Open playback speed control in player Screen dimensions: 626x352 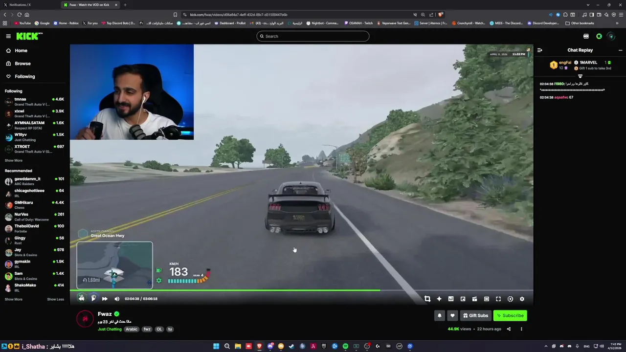(x=510, y=299)
